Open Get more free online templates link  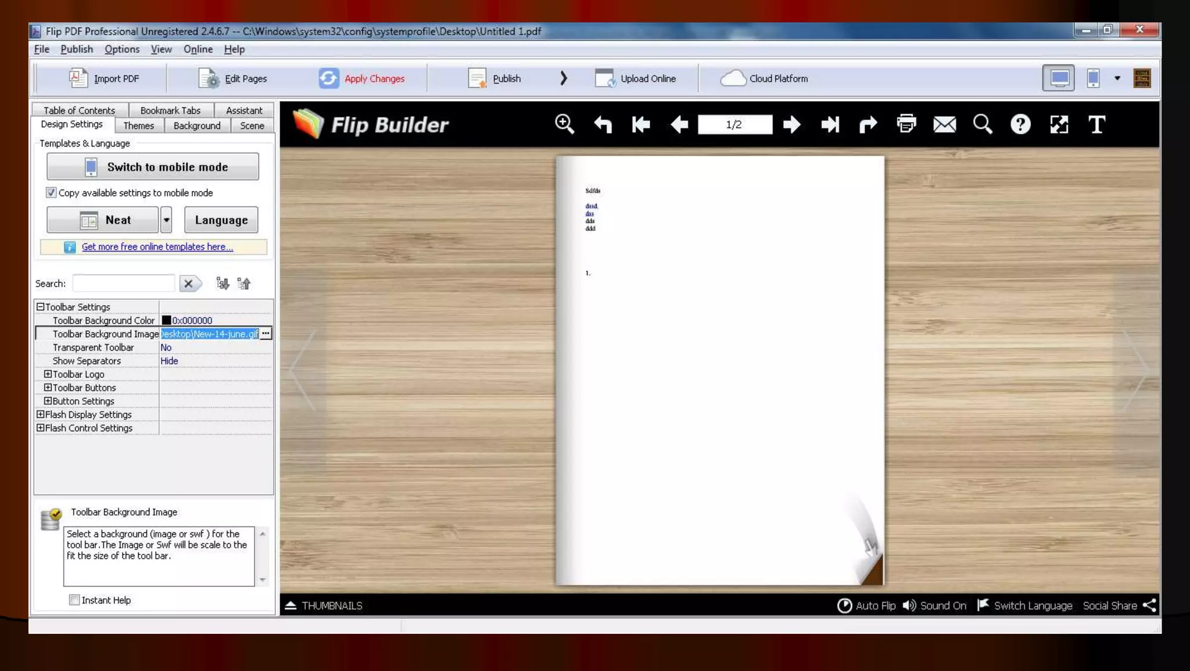(x=157, y=247)
